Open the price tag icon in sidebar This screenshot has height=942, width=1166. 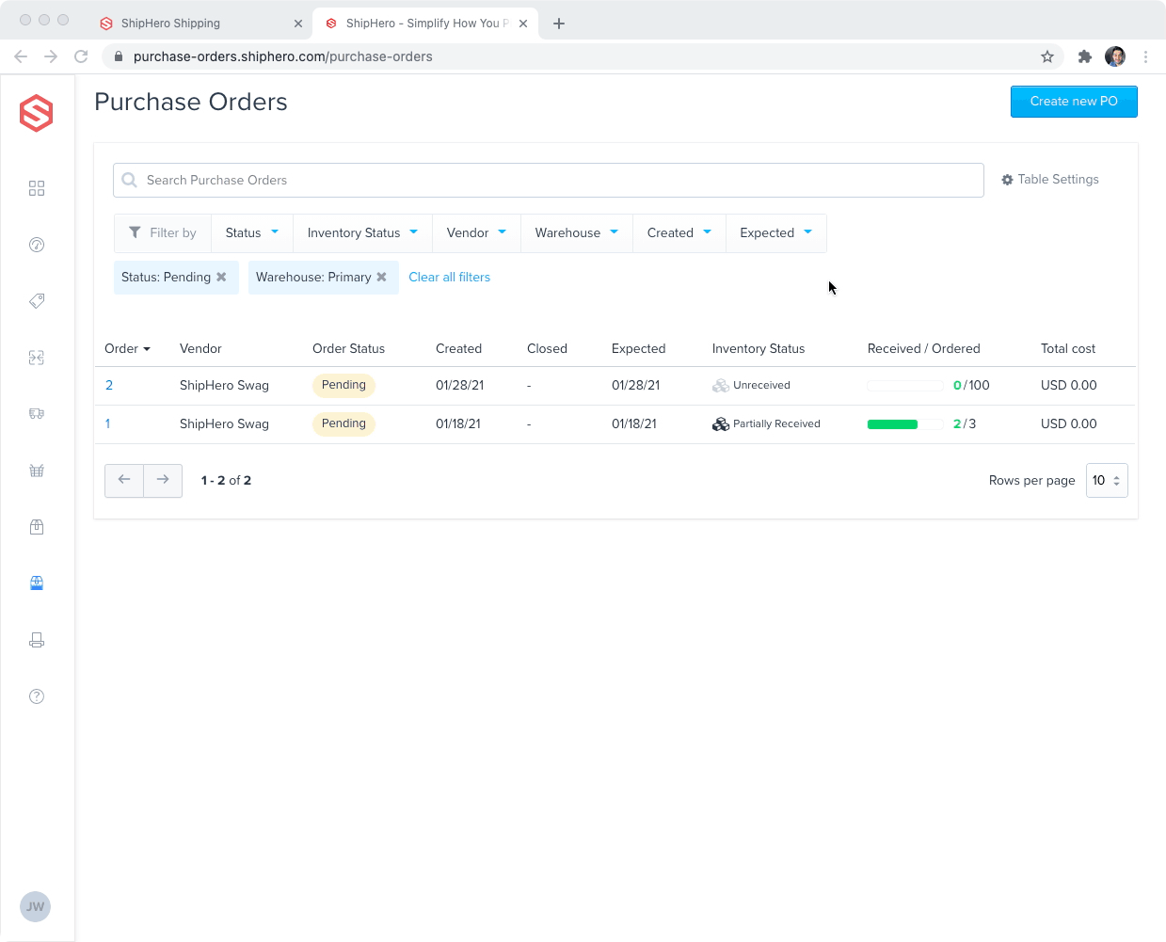pos(37,301)
